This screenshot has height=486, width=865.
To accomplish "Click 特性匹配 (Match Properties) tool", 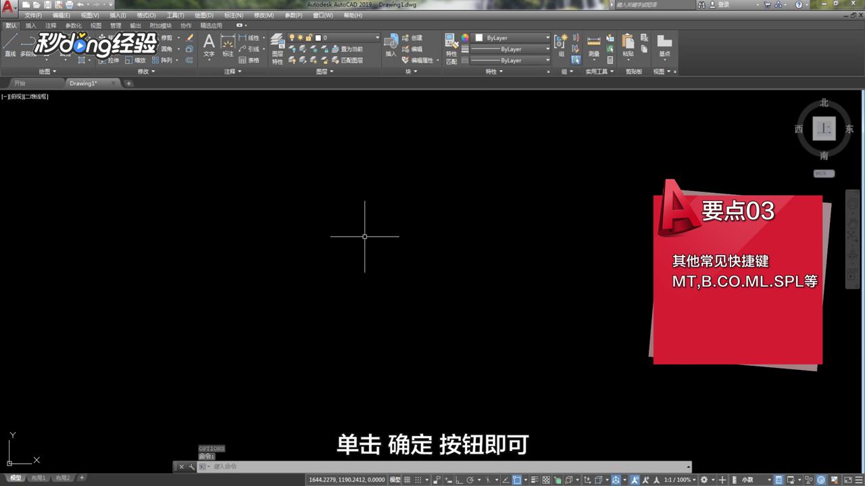I will click(451, 49).
